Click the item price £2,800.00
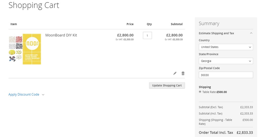271x137 pixels. 125,35
